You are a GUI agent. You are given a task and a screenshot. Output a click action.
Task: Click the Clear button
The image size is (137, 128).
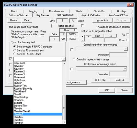point(27,20)
